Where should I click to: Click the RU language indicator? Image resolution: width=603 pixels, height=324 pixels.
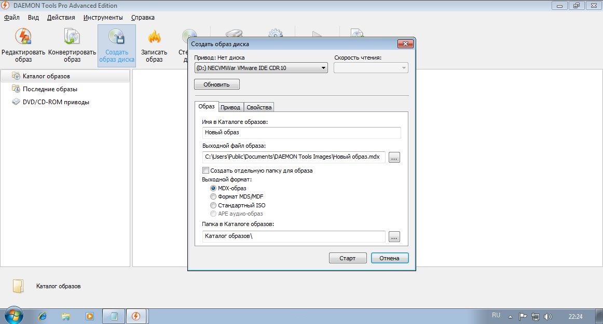(496, 315)
